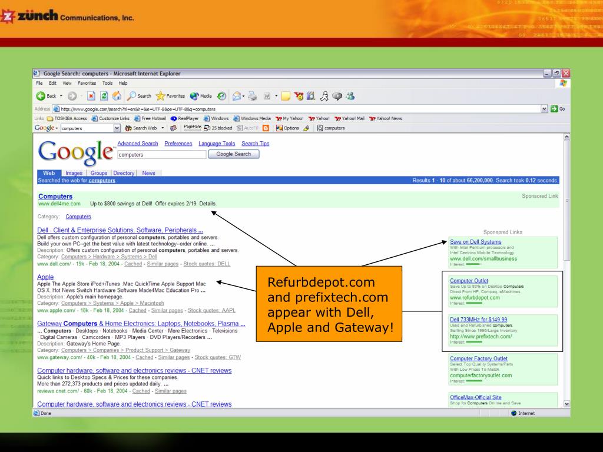Open the File menu

pos(39,83)
